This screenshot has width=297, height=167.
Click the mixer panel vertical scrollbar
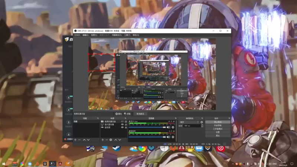pos(176,131)
